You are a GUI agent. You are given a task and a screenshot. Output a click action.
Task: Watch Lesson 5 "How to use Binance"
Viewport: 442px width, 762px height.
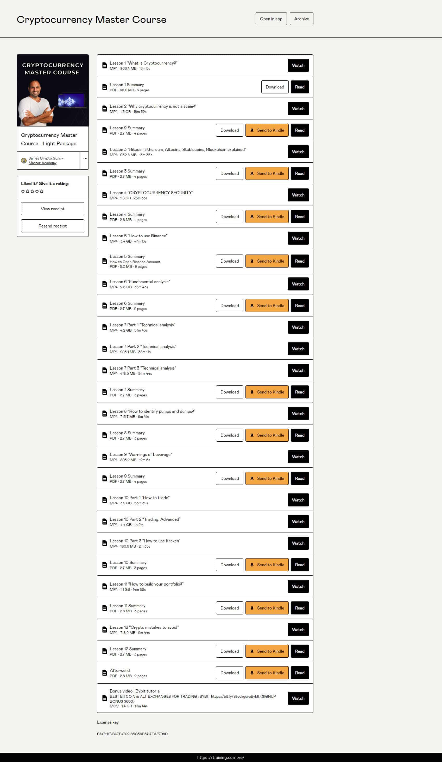(x=298, y=238)
